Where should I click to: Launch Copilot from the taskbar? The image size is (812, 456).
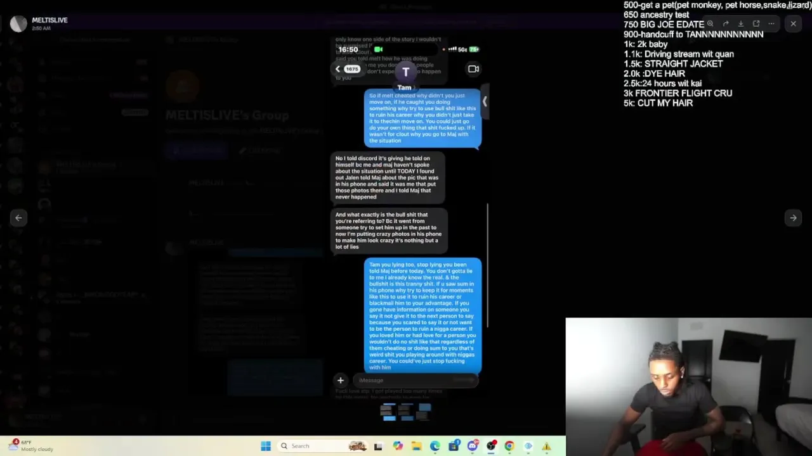pos(397,446)
